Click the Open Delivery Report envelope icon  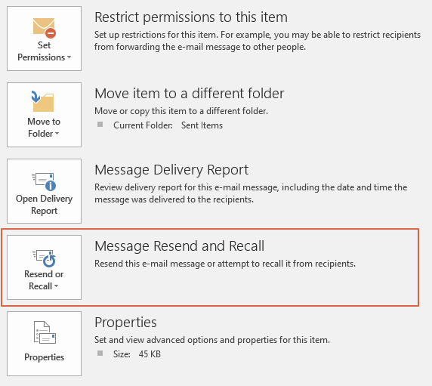[x=44, y=181]
